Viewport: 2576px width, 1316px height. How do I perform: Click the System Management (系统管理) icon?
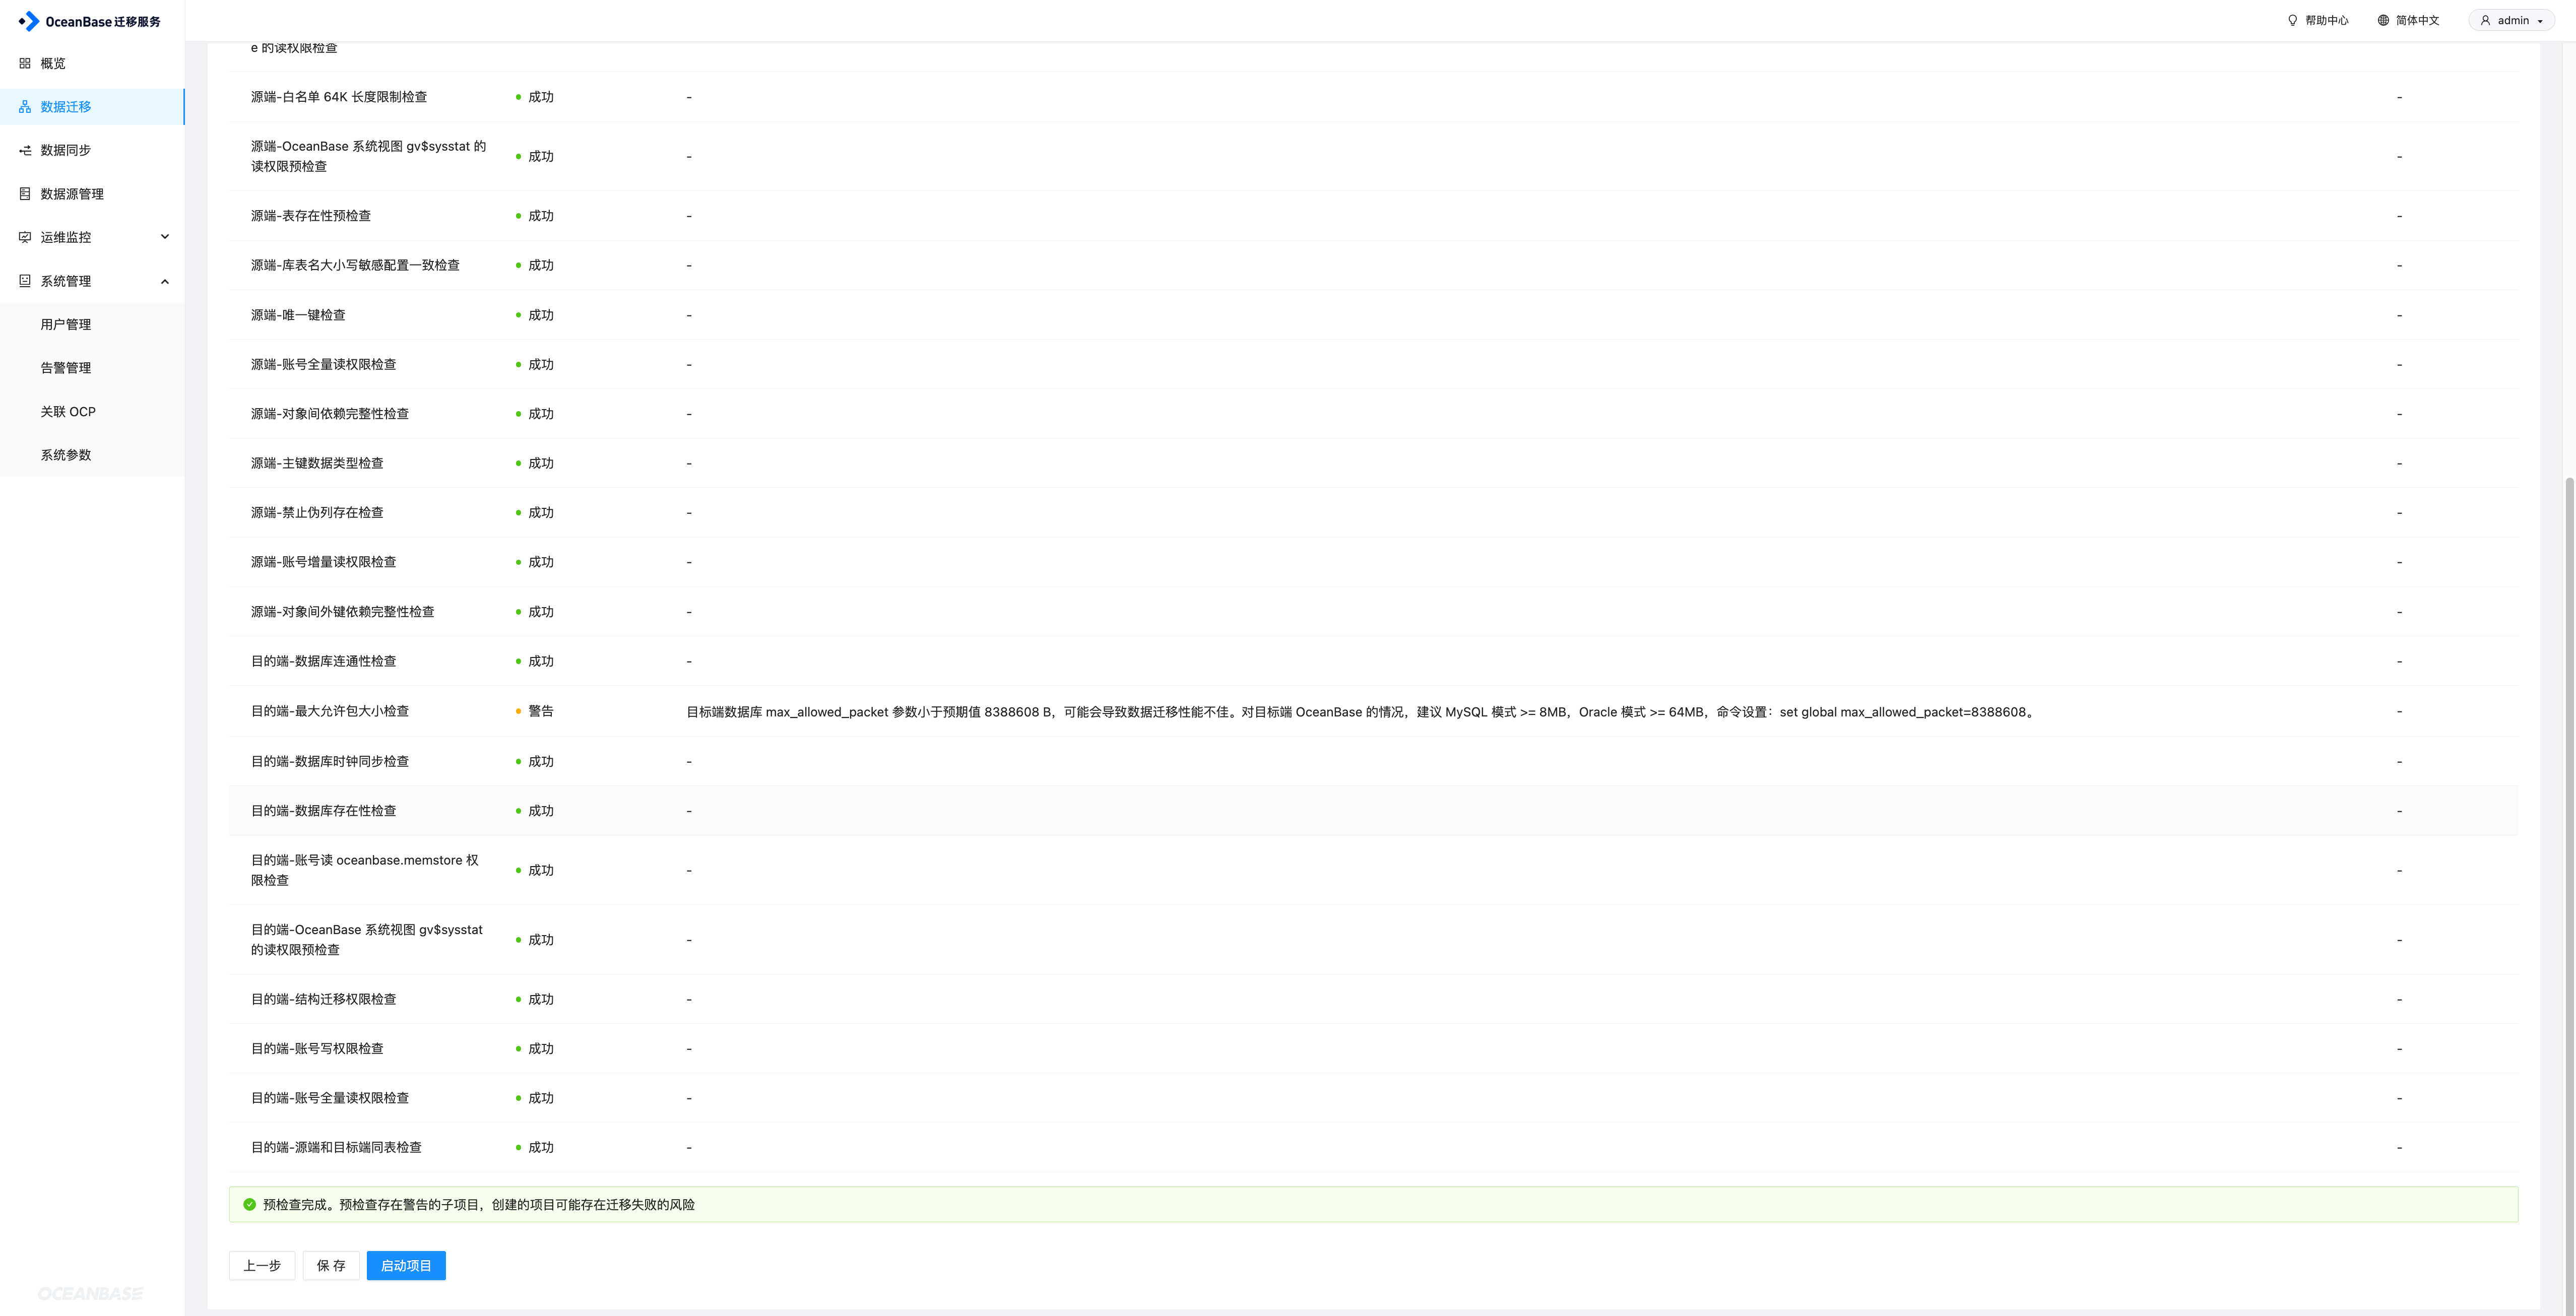(x=25, y=281)
